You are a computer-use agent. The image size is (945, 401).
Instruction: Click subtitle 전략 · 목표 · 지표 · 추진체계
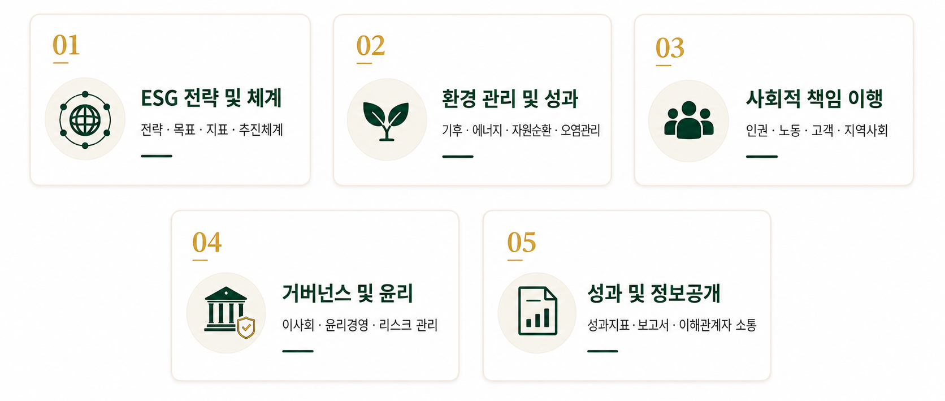click(212, 130)
